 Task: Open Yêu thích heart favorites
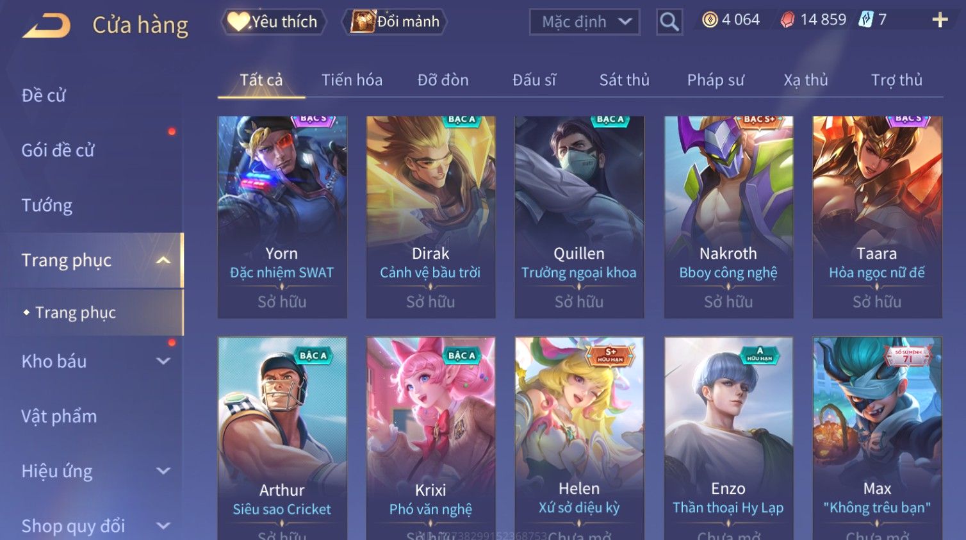(274, 22)
